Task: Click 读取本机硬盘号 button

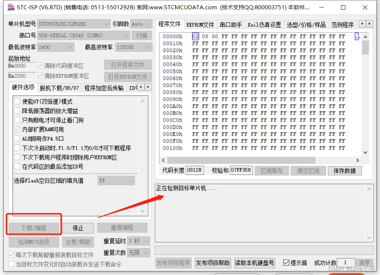Action: [255, 263]
